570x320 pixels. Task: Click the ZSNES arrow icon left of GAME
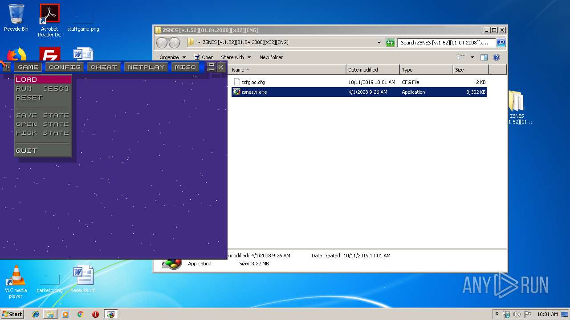(x=6, y=67)
